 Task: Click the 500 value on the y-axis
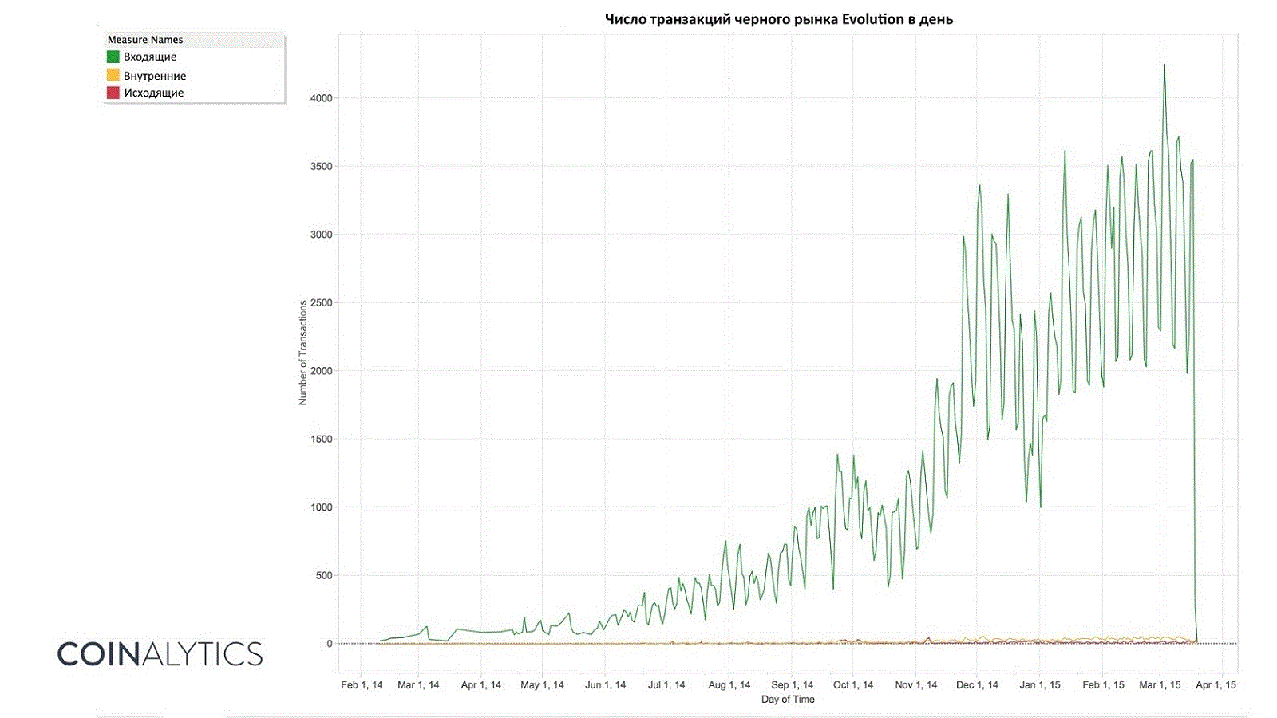point(323,575)
